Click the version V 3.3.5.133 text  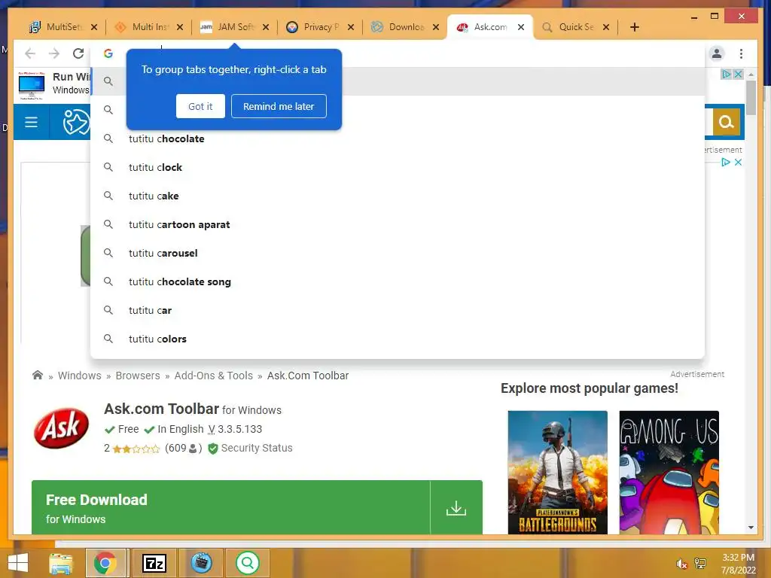tap(235, 429)
